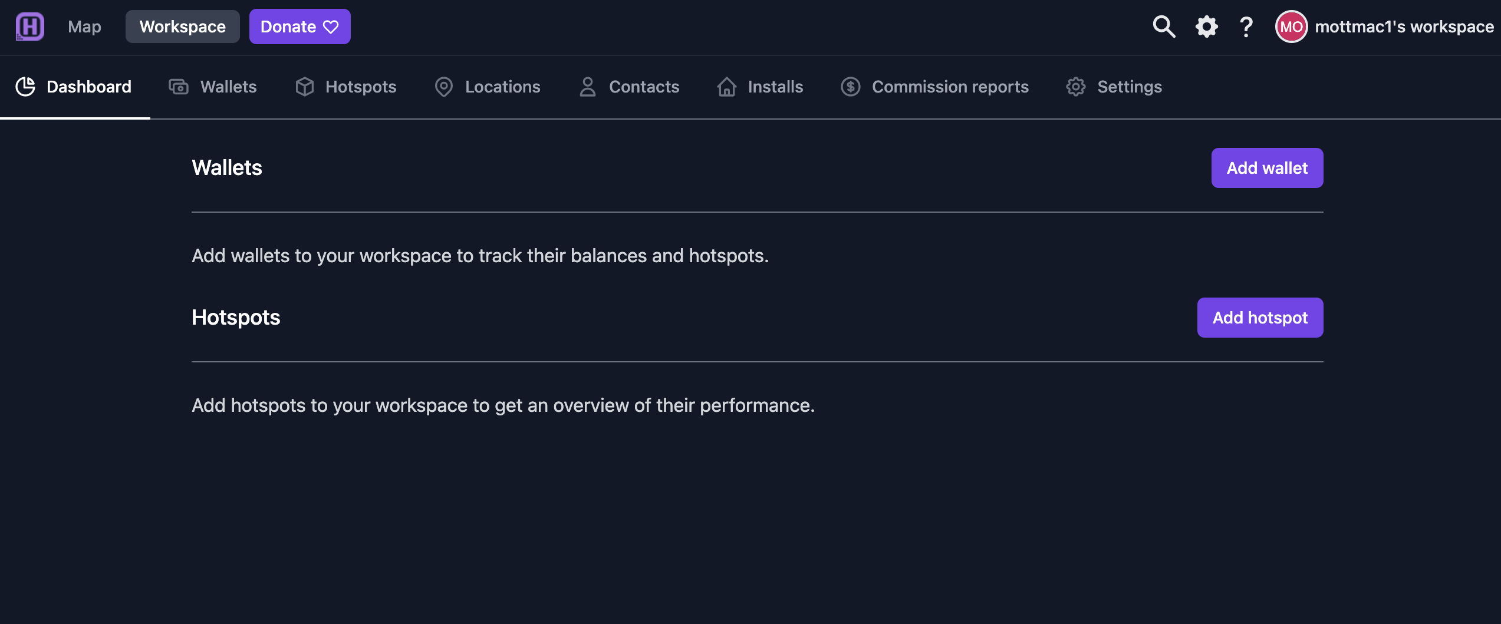This screenshot has width=1501, height=624.
Task: Click the Hotspots section heading
Action: coord(236,318)
